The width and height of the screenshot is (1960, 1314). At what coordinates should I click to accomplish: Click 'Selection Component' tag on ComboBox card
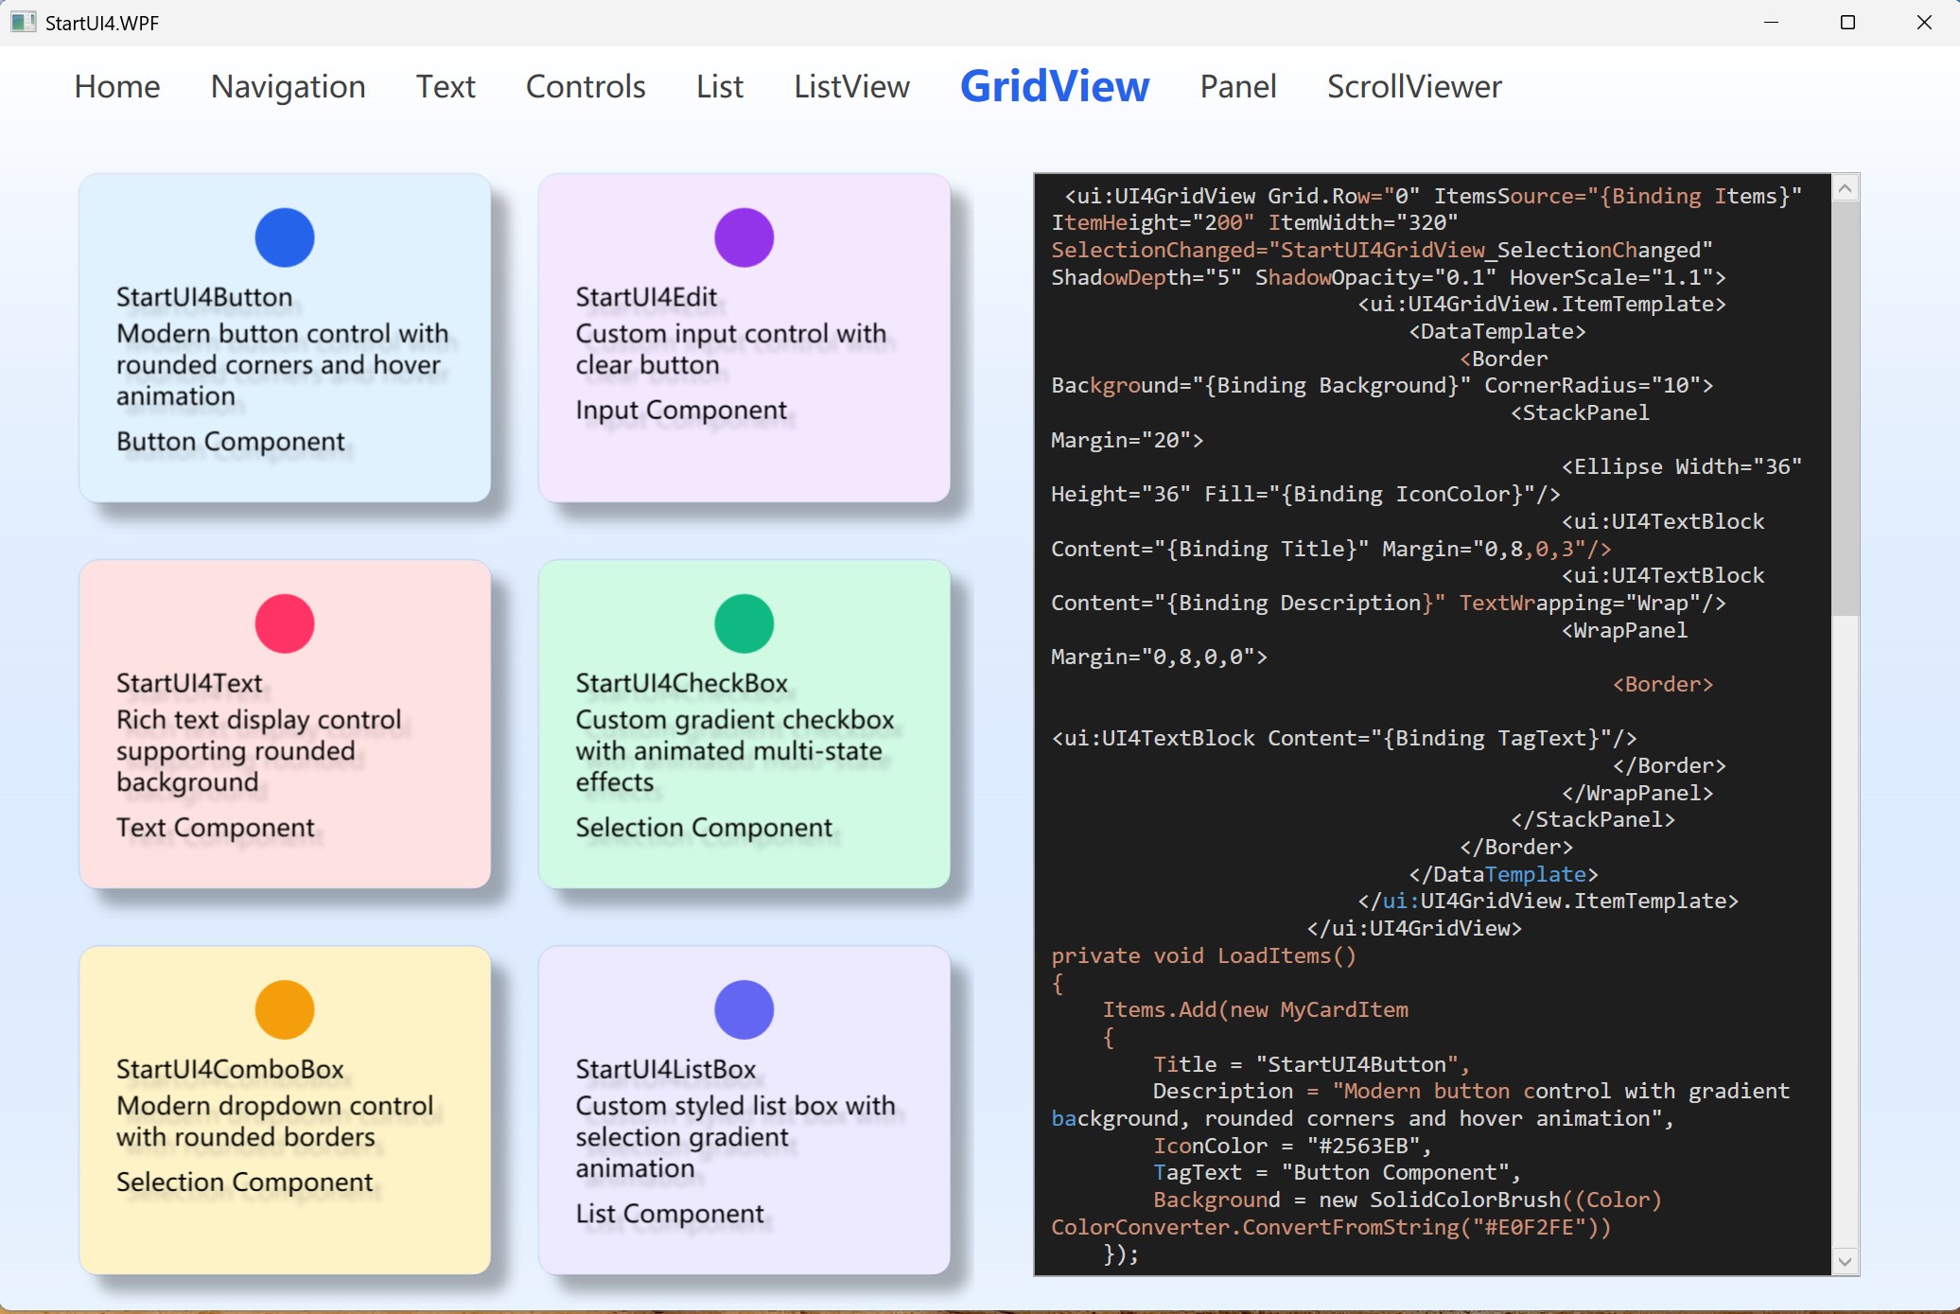tap(245, 1183)
